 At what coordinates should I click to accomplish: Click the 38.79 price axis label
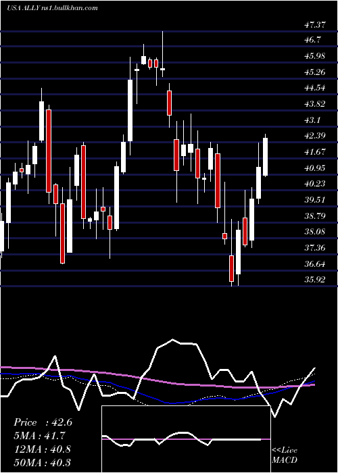pyautogui.click(x=315, y=216)
